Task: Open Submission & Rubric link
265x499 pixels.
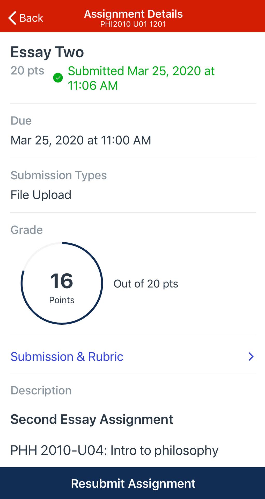Action: click(67, 357)
